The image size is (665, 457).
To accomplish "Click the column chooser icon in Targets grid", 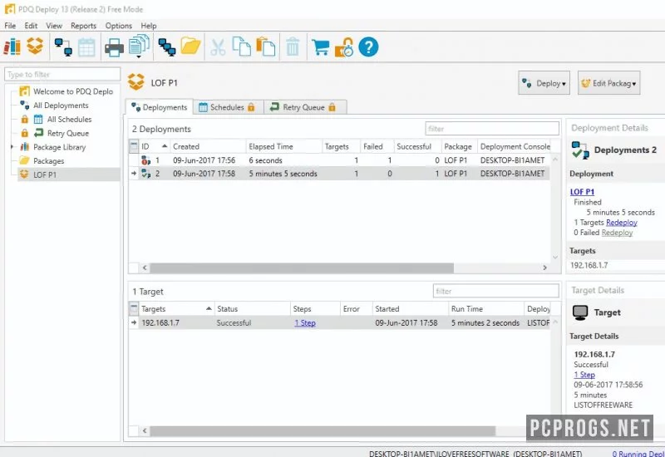I will coord(134,308).
